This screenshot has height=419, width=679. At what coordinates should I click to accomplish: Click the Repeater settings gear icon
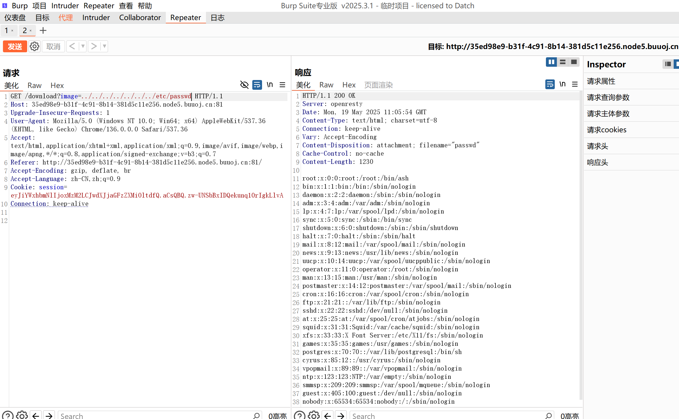[x=35, y=46]
